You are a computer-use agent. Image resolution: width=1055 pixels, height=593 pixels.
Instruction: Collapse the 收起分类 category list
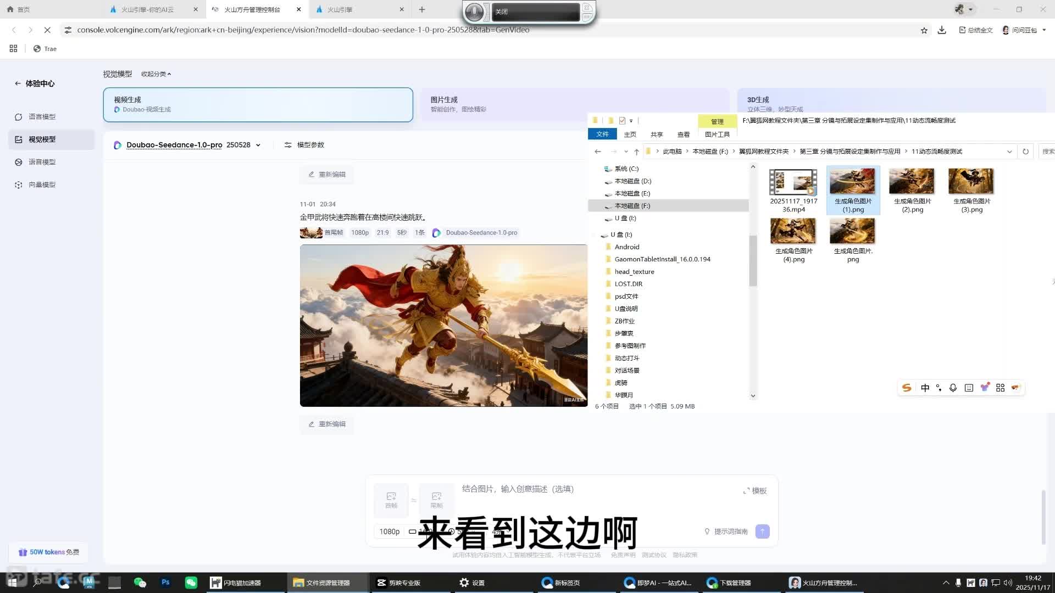point(156,74)
